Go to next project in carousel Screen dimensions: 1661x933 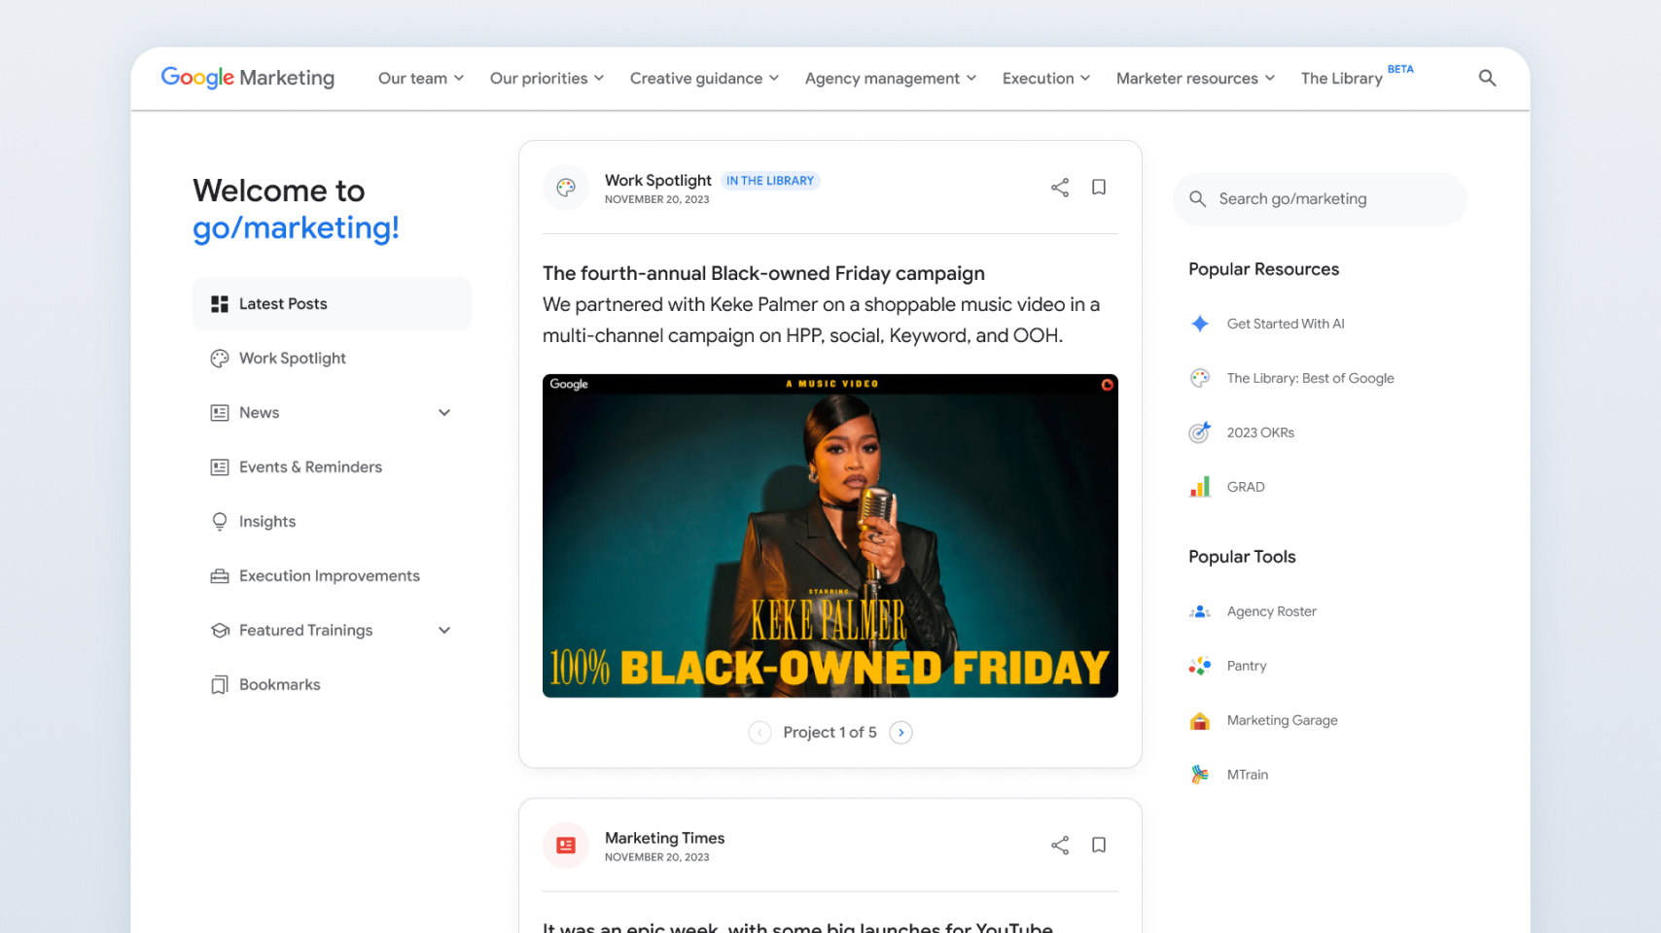901,733
